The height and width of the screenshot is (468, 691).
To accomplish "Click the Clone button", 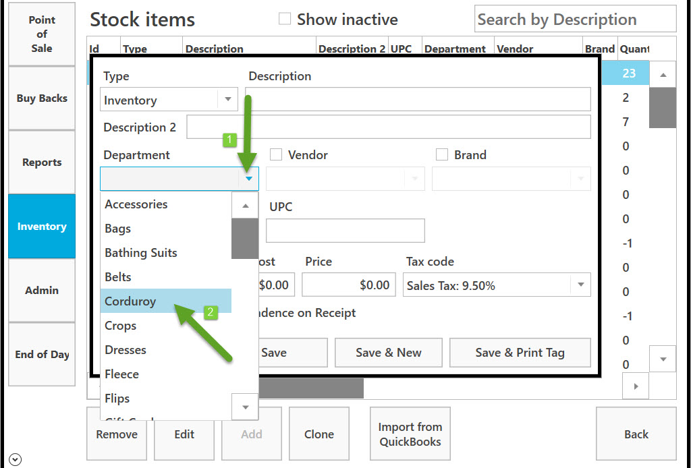I will (x=319, y=434).
